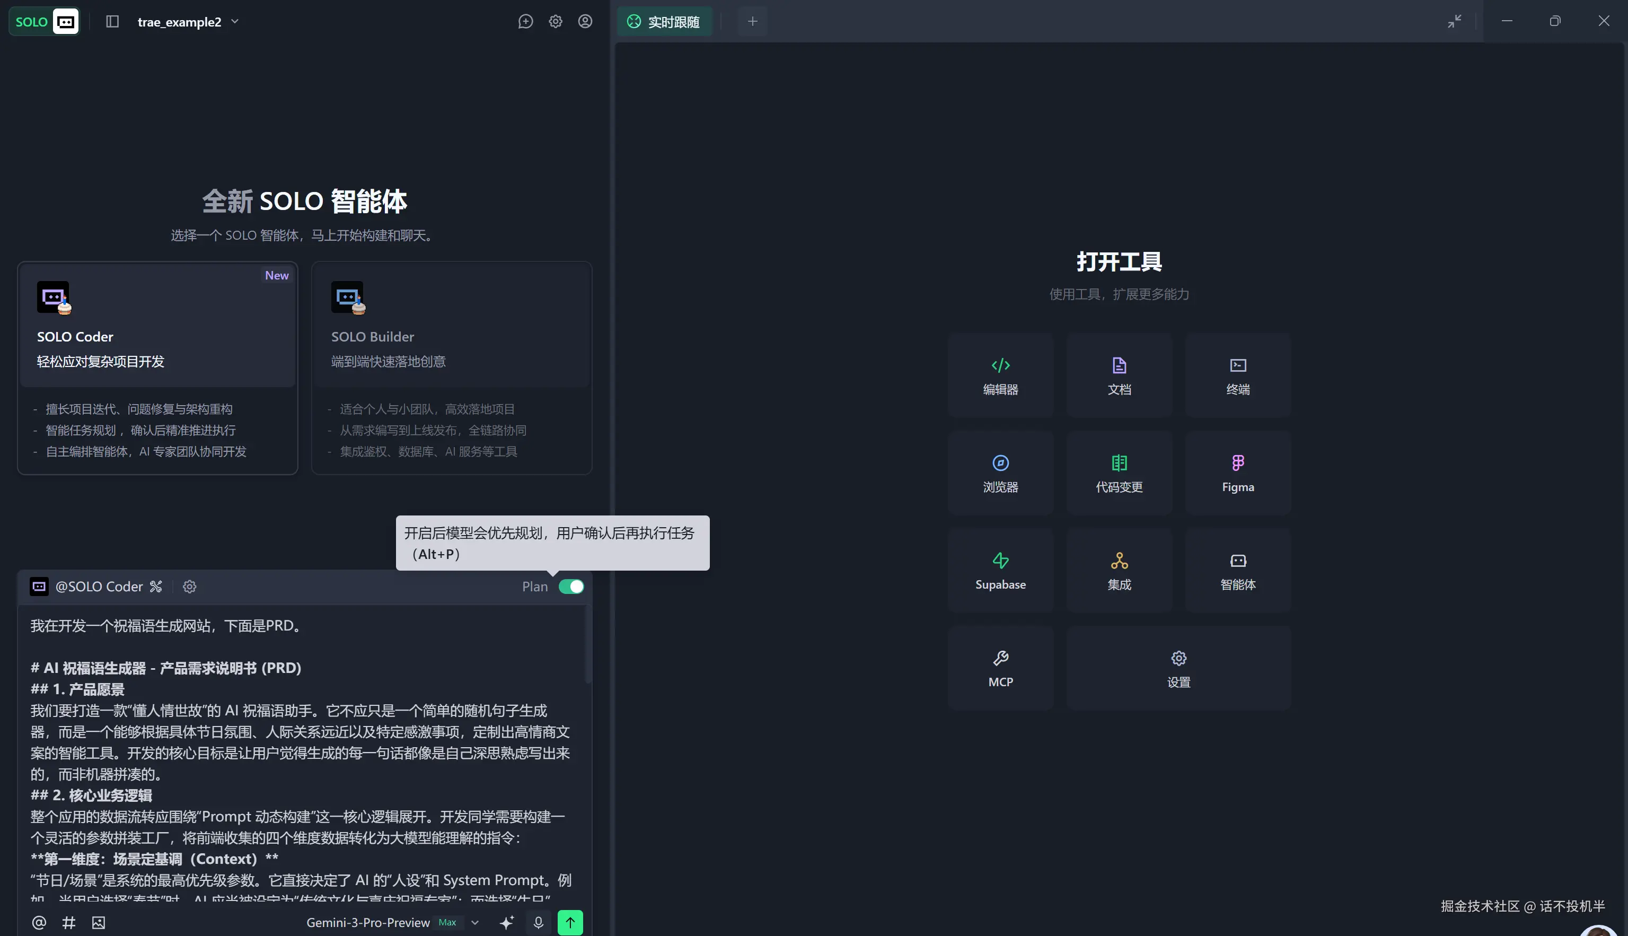Open the Browser tool tile

(1000, 473)
